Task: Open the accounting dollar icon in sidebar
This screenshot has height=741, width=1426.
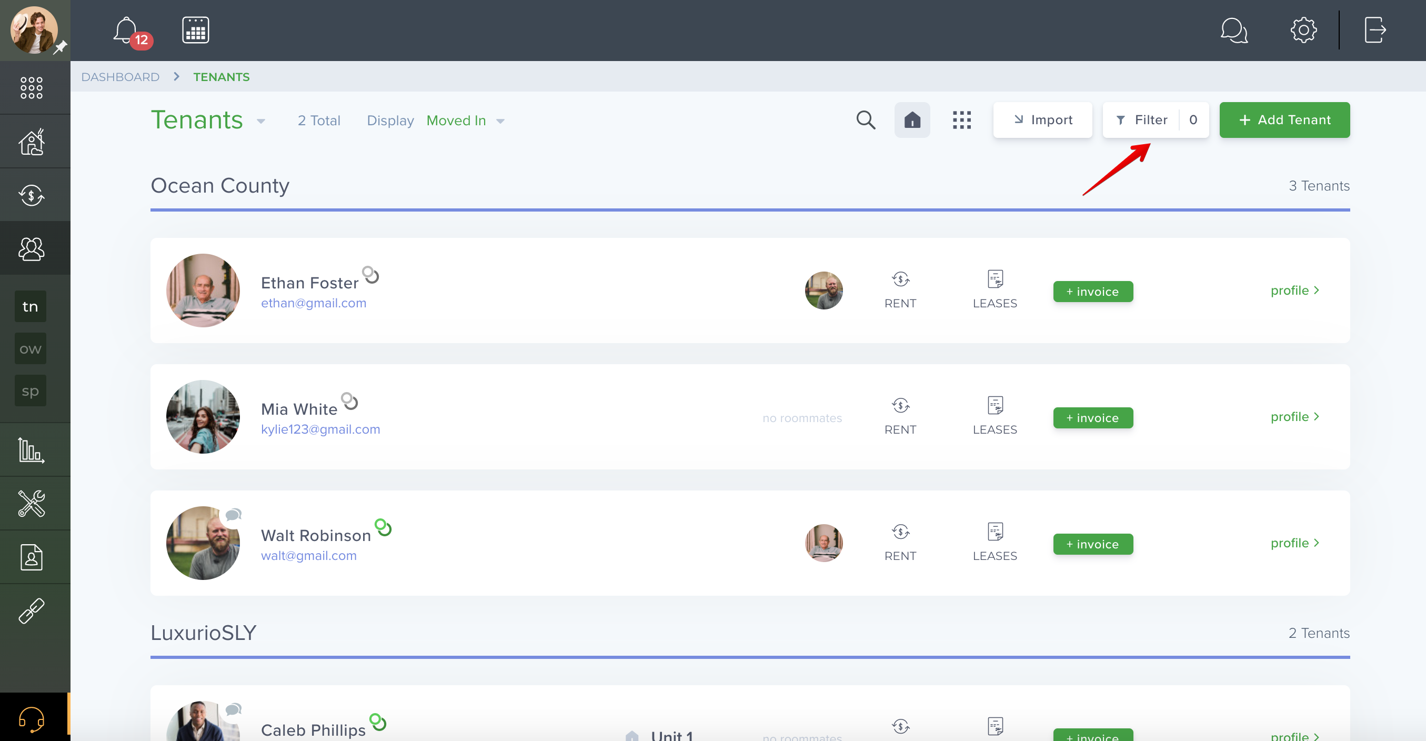Action: (32, 195)
